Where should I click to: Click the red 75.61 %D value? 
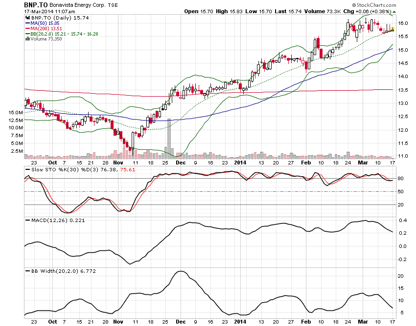coord(128,170)
